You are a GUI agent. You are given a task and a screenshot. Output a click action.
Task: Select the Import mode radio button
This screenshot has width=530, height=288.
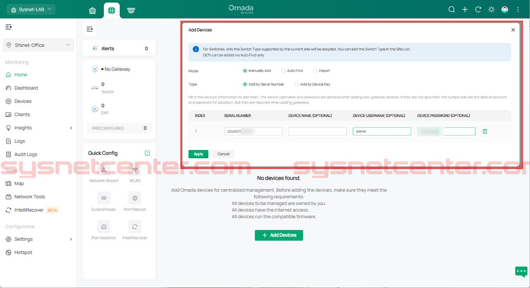point(315,71)
